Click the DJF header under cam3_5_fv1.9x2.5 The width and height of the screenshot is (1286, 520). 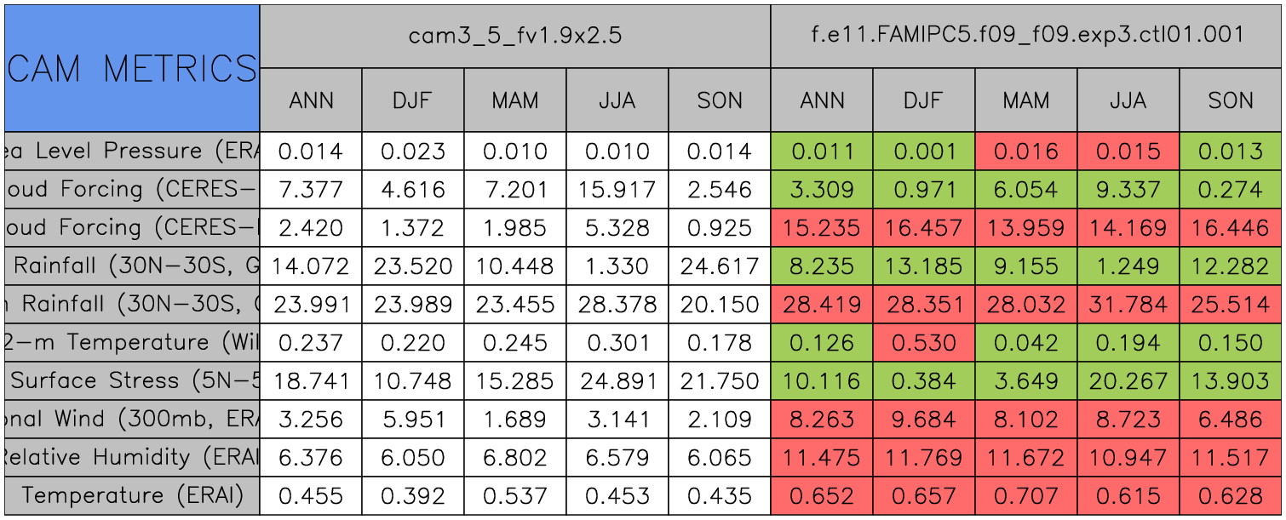click(x=412, y=100)
